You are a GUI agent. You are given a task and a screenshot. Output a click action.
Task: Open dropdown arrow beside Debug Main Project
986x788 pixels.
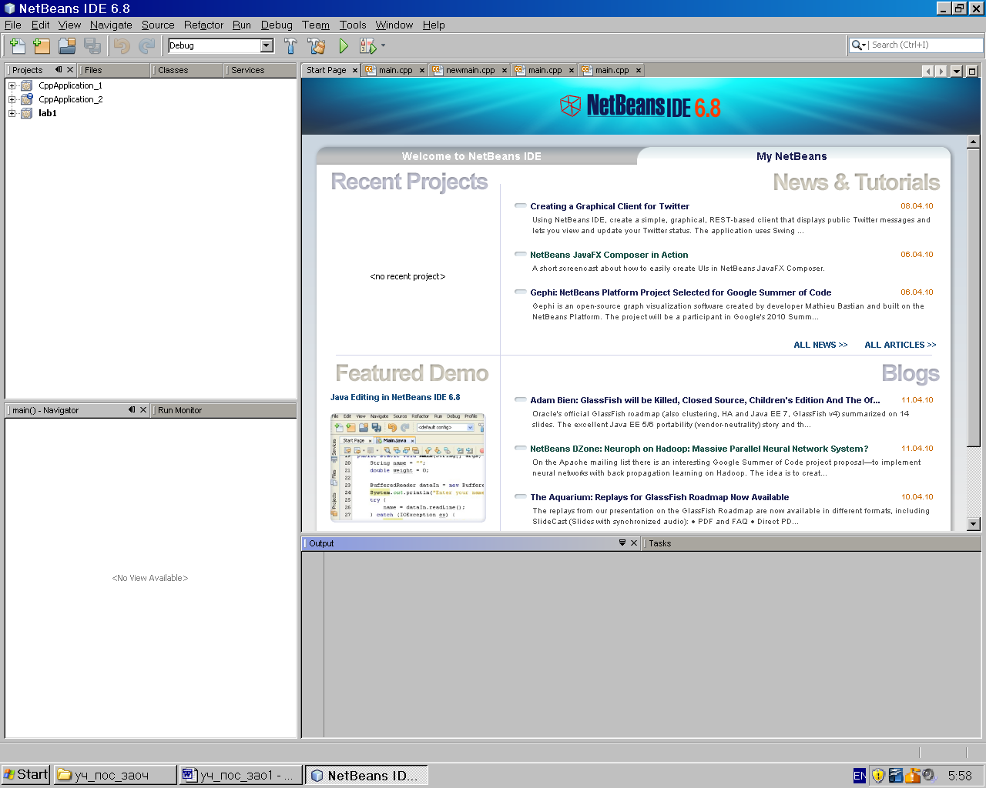[x=383, y=45]
